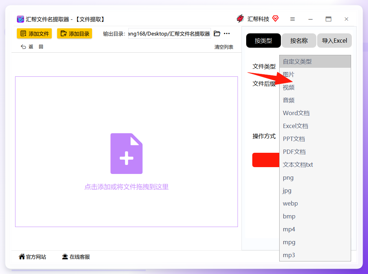368x274 pixels.
Task: Click the 添加文件 button
Action: (34, 33)
